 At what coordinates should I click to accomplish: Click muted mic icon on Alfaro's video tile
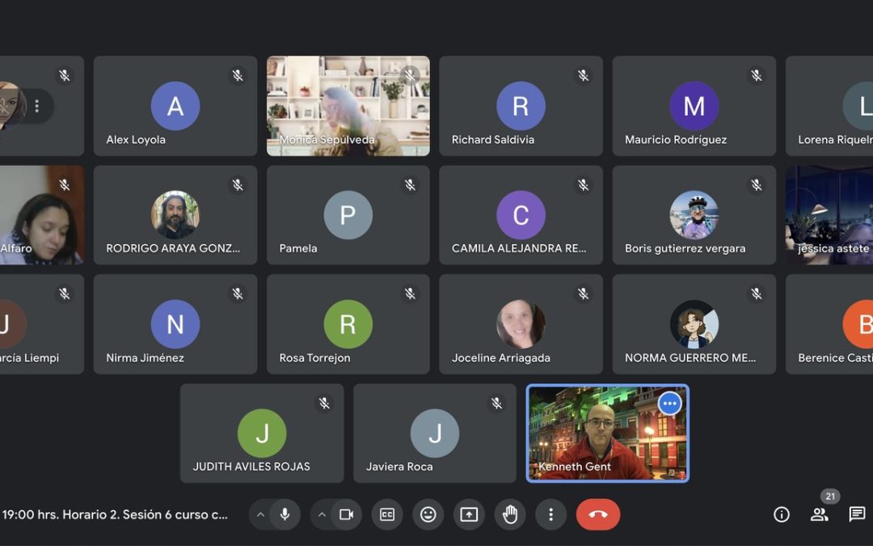point(65,184)
